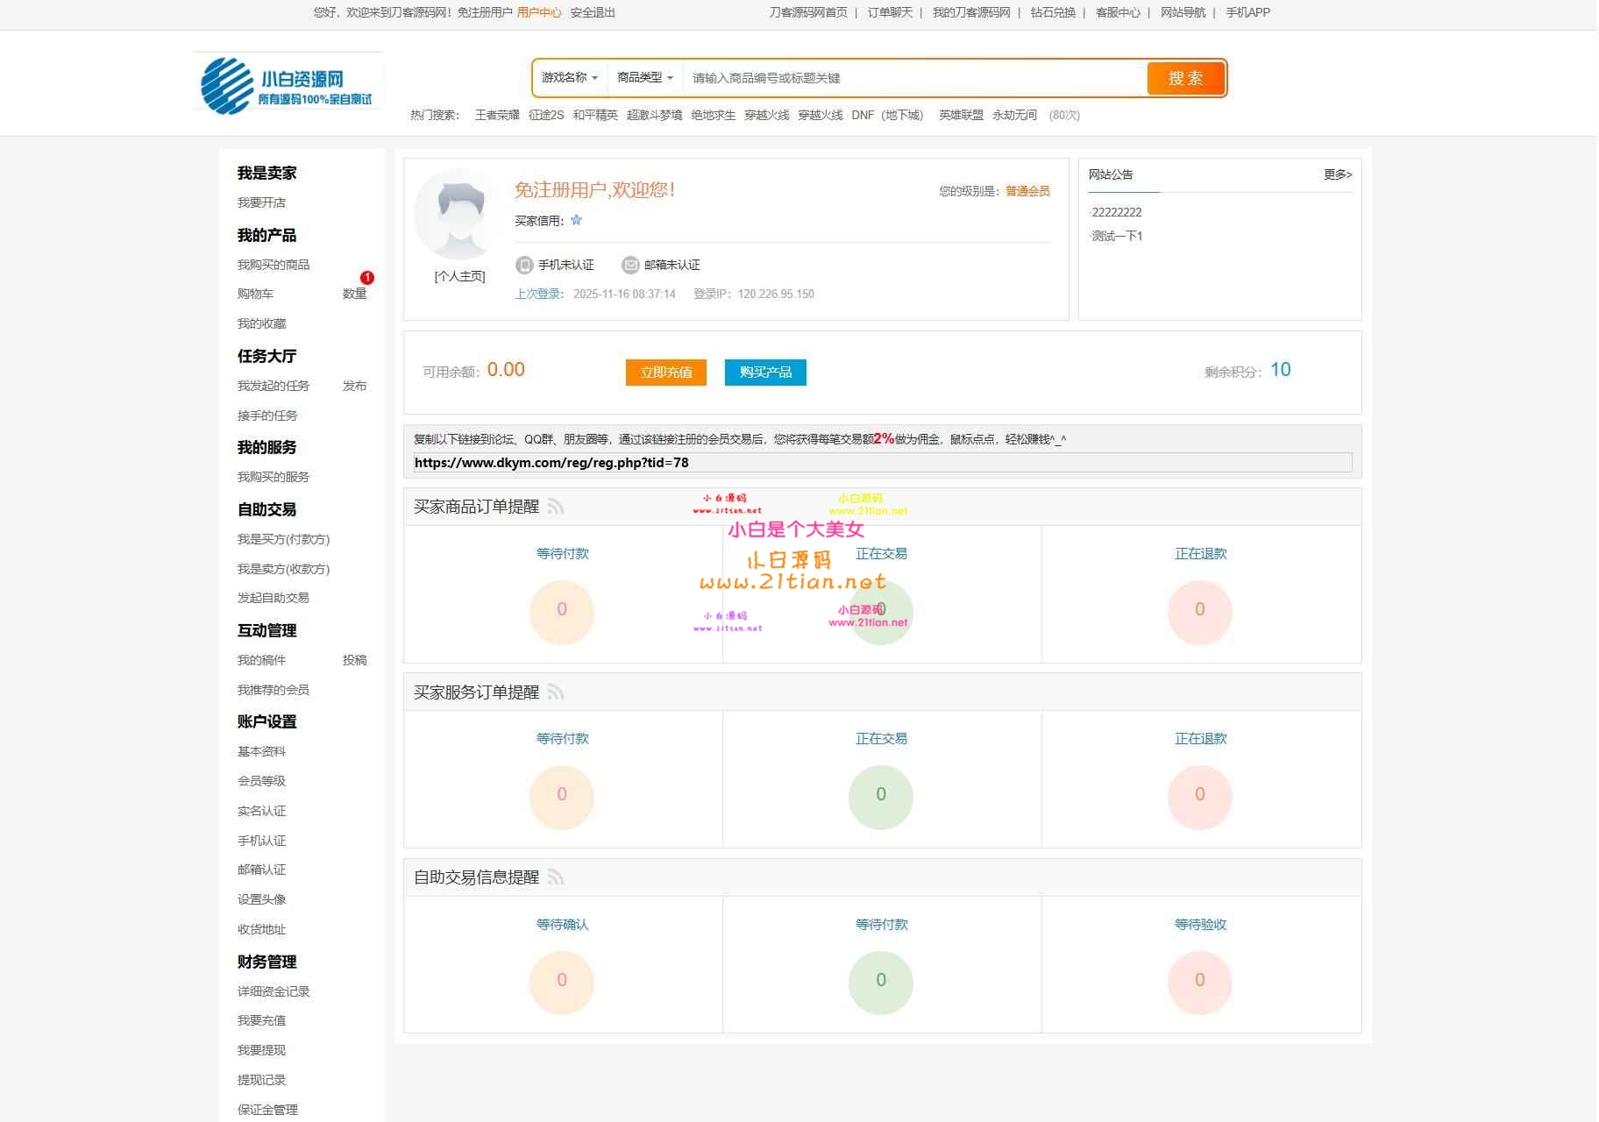Image resolution: width=1599 pixels, height=1122 pixels.
Task: Click the 小白资源网 site logo
Action: click(288, 84)
